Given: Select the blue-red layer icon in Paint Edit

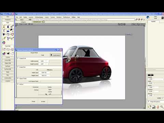Looking at the screenshot, I should coord(4,53).
